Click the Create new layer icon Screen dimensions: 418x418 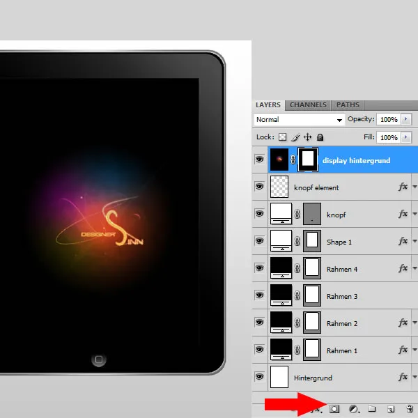coord(391,409)
